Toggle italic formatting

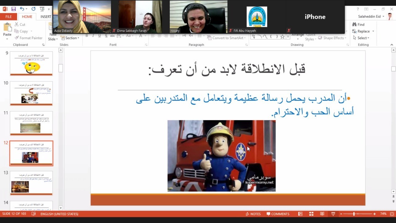click(93, 36)
